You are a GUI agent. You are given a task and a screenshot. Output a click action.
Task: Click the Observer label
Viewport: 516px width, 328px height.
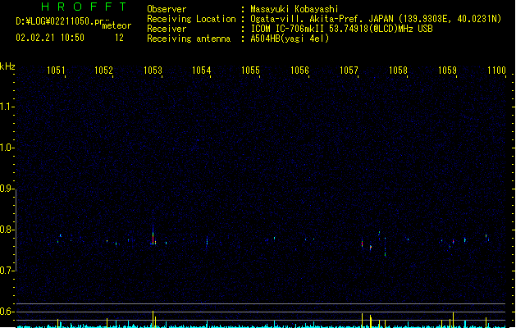[x=167, y=9]
